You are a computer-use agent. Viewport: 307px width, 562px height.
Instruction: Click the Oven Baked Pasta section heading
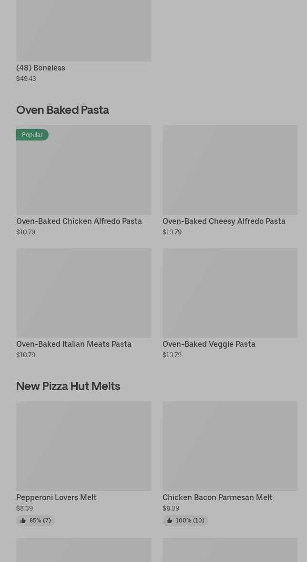(62, 110)
